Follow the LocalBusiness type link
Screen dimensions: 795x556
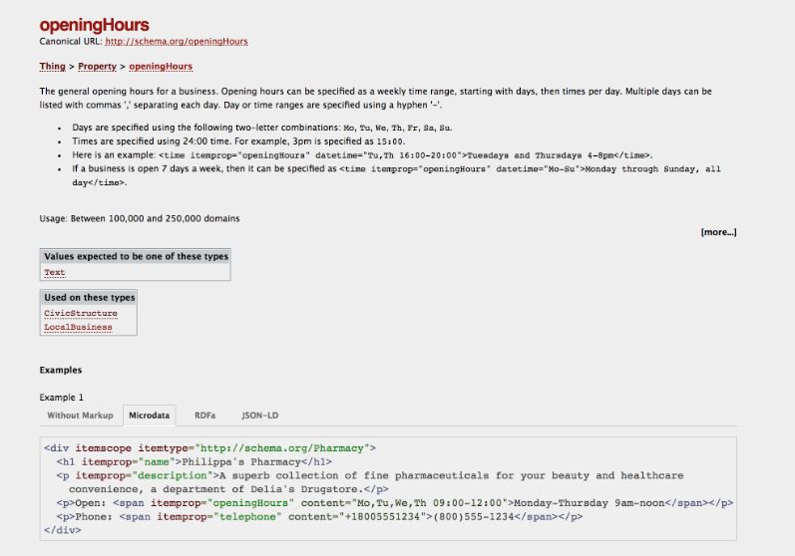click(78, 327)
